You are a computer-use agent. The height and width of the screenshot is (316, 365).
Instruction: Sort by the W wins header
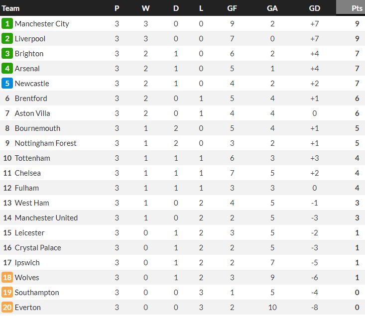[145, 8]
